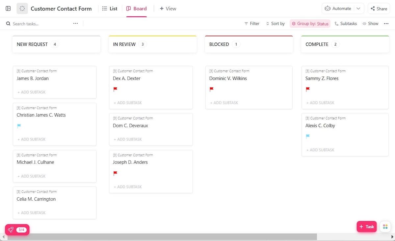Click the red flag on Dex A. Dexter
The image size is (395, 241).
coord(115,89)
